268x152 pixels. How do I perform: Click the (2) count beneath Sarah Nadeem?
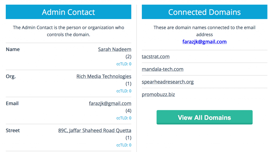point(128,57)
